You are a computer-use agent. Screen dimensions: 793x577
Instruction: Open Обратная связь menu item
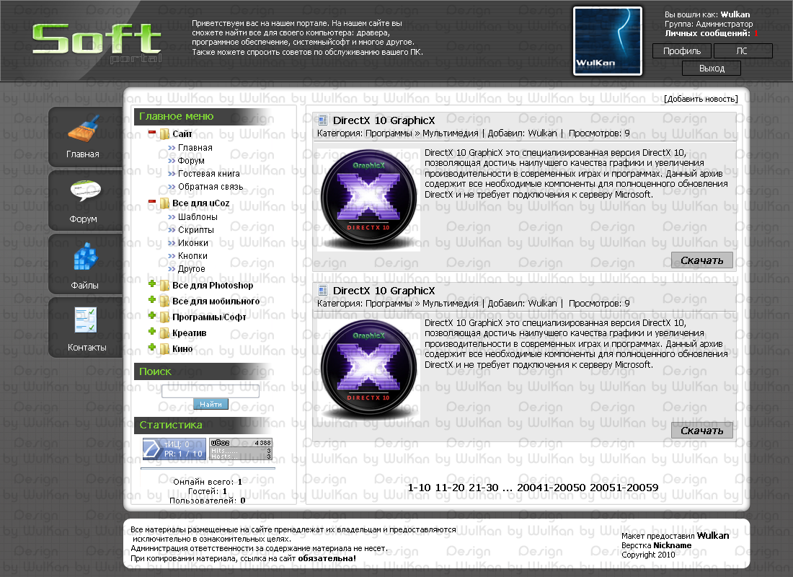[x=211, y=187]
